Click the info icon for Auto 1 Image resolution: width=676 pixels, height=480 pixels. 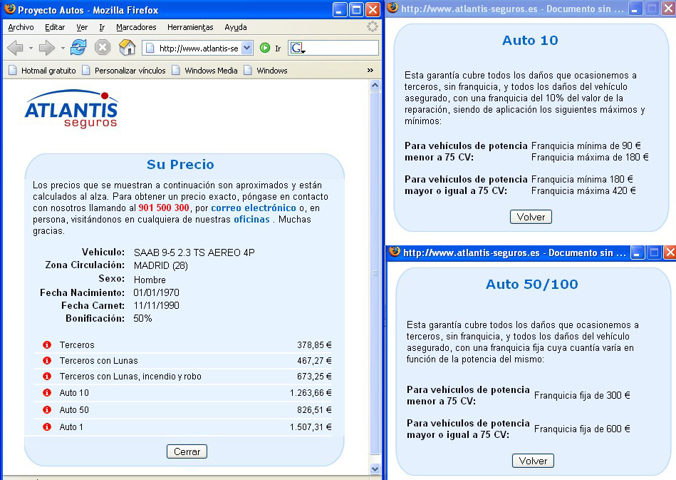pos(47,427)
